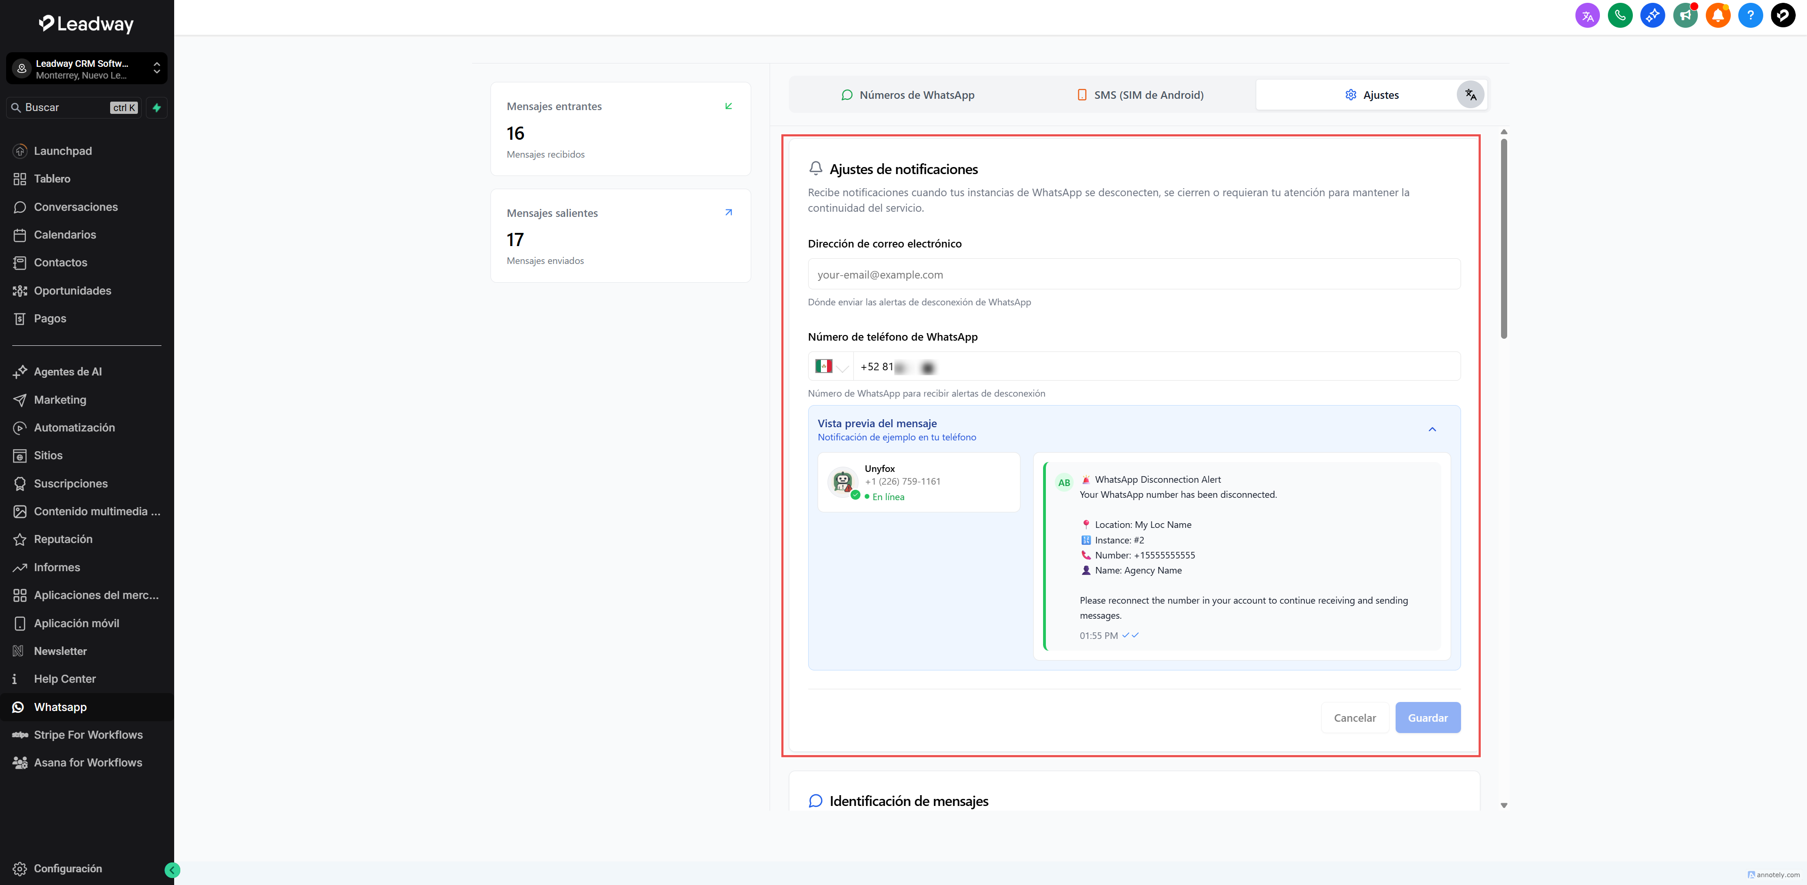
Task: Collapse the Vista previa del mensaje section
Action: point(1432,429)
